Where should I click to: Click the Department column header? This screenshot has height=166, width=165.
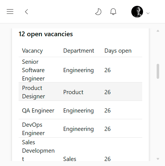(78, 51)
